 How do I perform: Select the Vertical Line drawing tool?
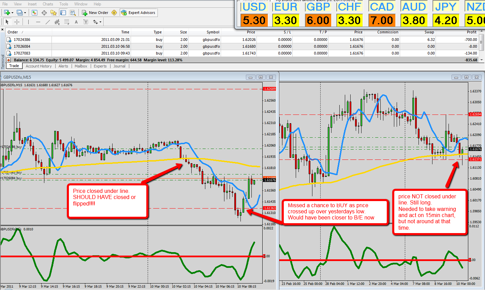tap(28, 22)
